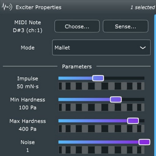Click the Min Hardness value 100 Pa
The height and width of the screenshot is (156, 156).
[28, 107]
